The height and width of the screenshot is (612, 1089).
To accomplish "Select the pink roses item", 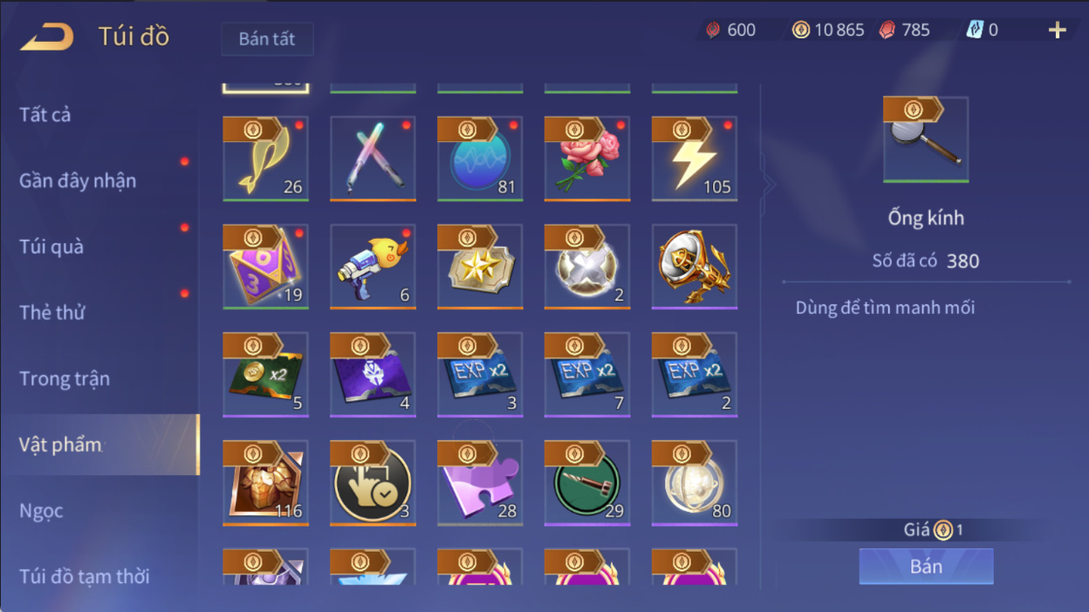I will pos(586,159).
